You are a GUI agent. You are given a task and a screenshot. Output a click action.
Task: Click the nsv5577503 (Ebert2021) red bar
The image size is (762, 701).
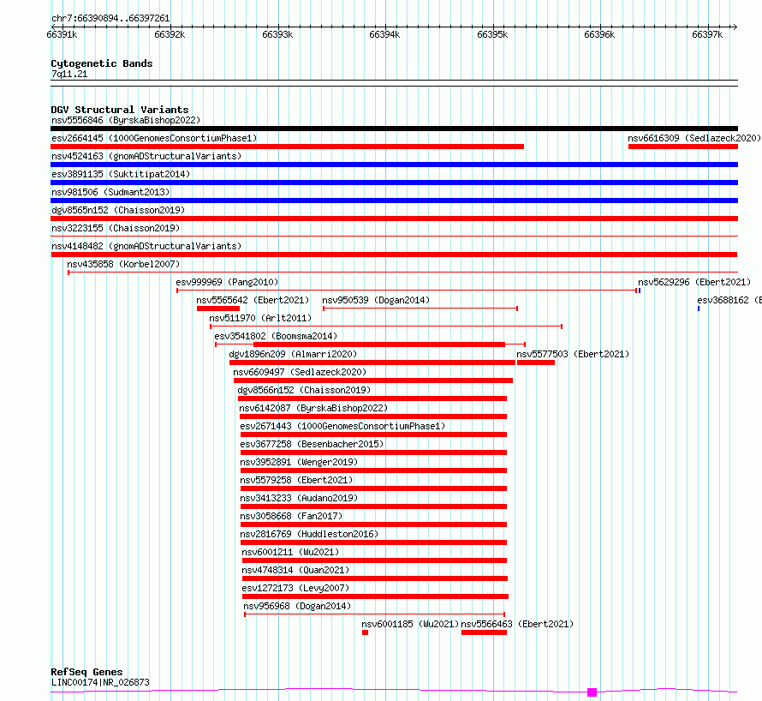pyautogui.click(x=535, y=362)
